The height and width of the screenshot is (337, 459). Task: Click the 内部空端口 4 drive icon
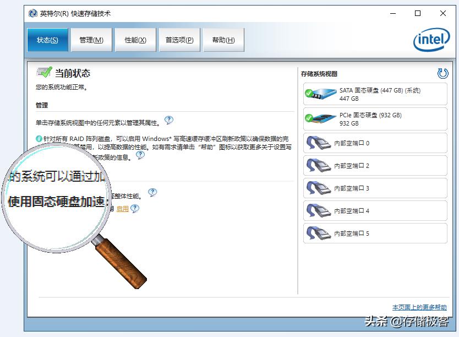tap(319, 210)
